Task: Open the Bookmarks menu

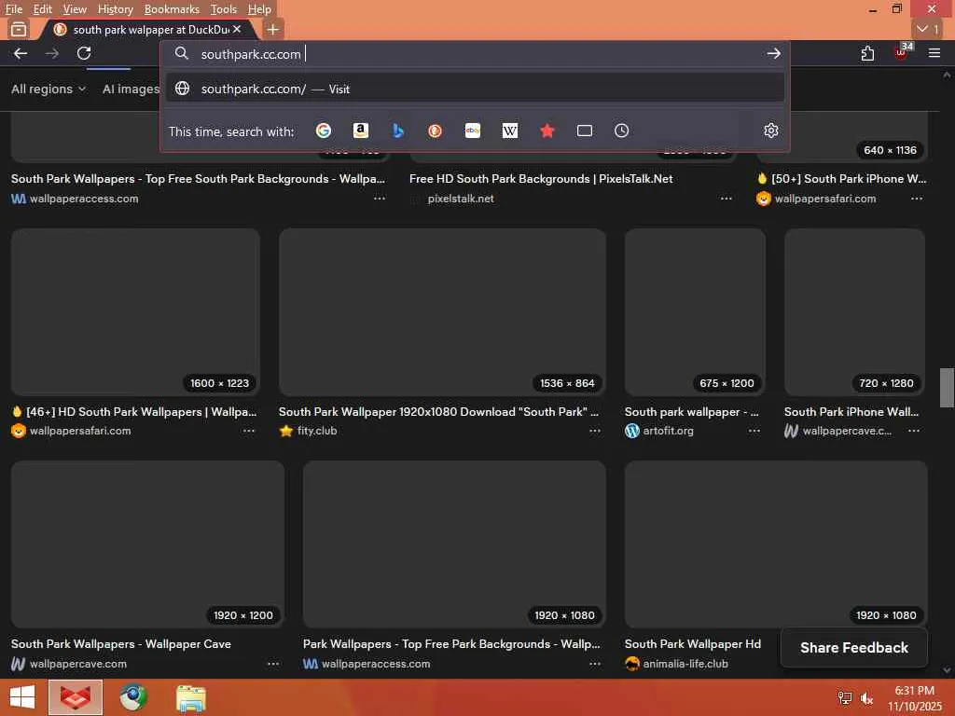Action: (x=172, y=9)
